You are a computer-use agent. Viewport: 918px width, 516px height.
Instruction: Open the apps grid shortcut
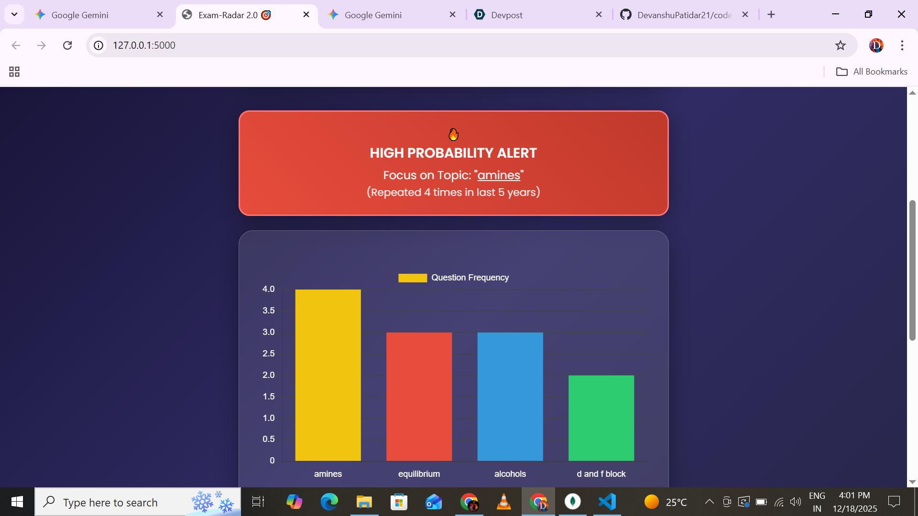click(14, 72)
